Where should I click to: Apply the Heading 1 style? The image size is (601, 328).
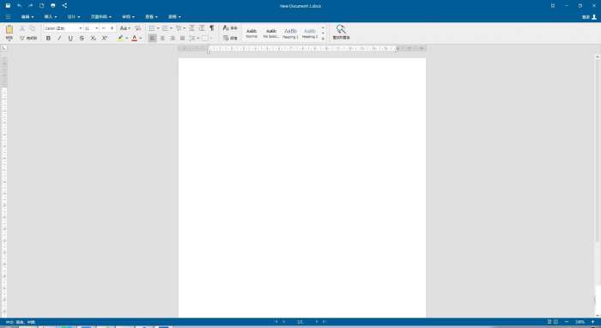tap(290, 33)
